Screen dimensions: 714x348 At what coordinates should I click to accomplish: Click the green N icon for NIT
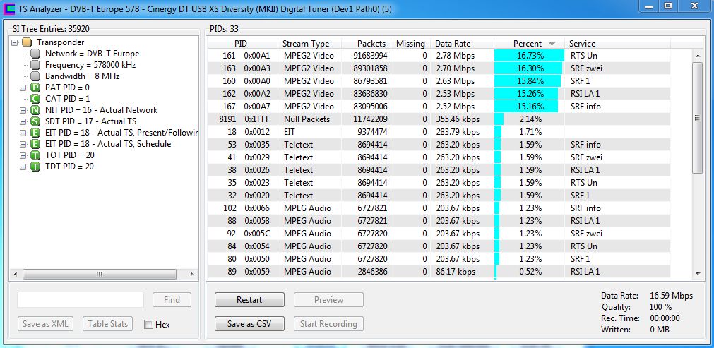tap(35, 110)
